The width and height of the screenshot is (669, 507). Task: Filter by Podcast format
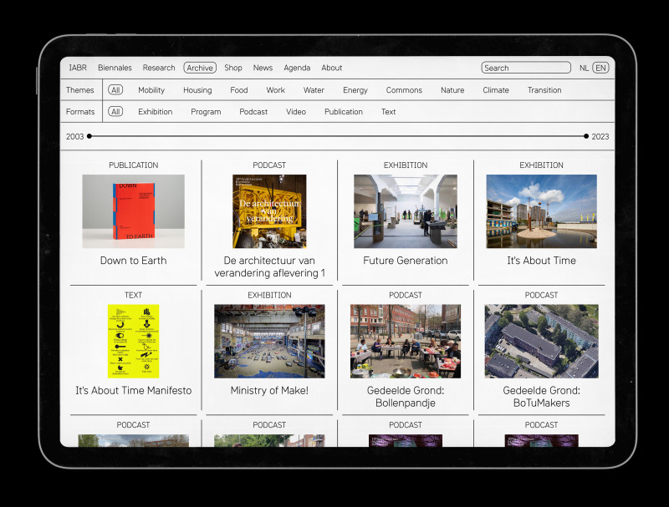click(253, 112)
